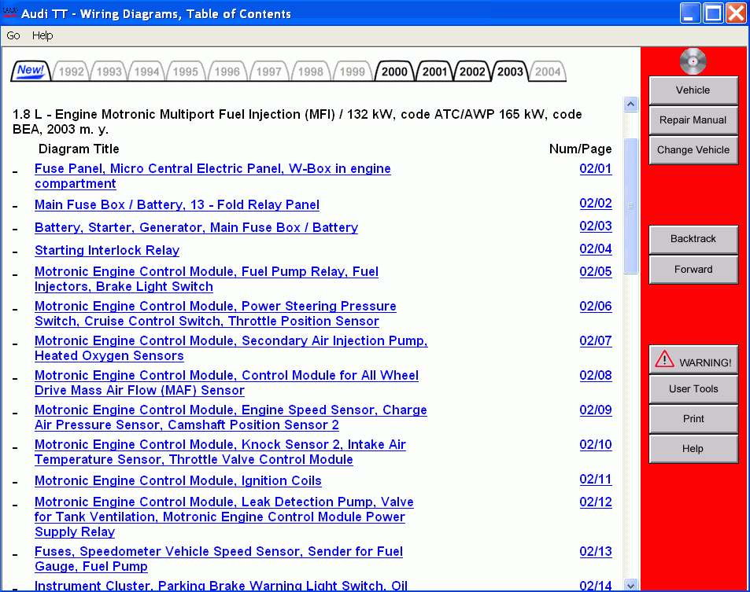
Task: Click the greyed 1992 year tab
Action: (72, 72)
